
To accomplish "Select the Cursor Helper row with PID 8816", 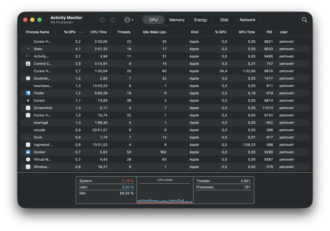I will (165, 71).
